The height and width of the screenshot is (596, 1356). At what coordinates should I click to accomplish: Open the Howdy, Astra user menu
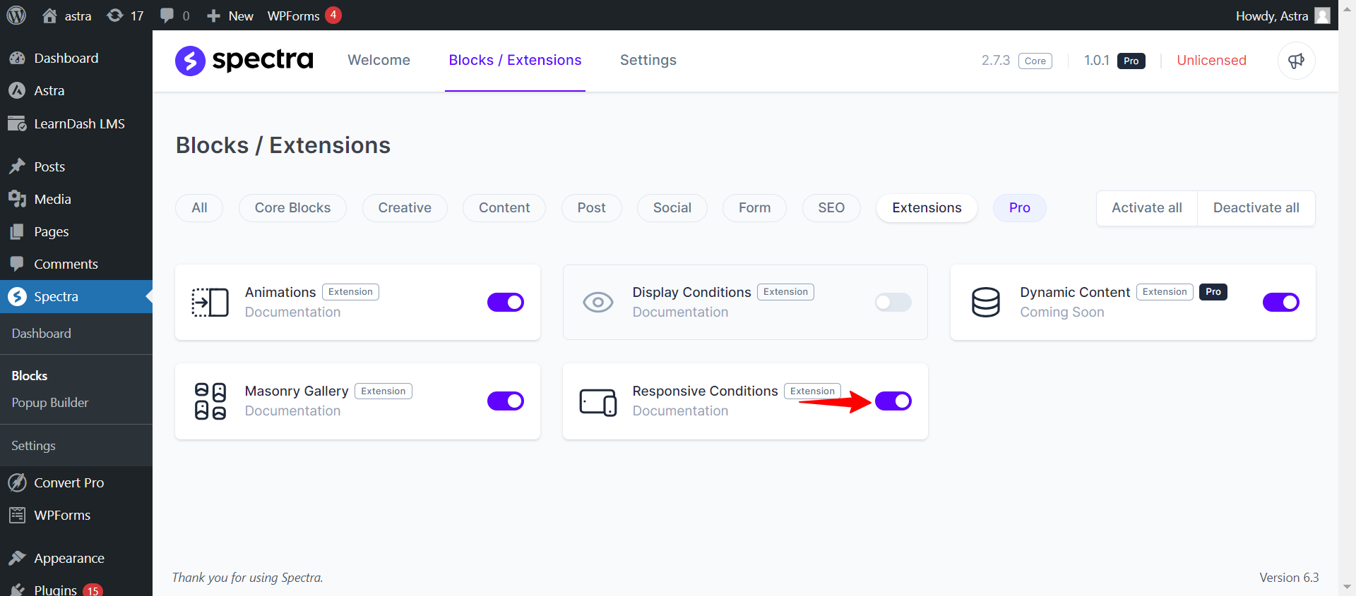pos(1282,16)
